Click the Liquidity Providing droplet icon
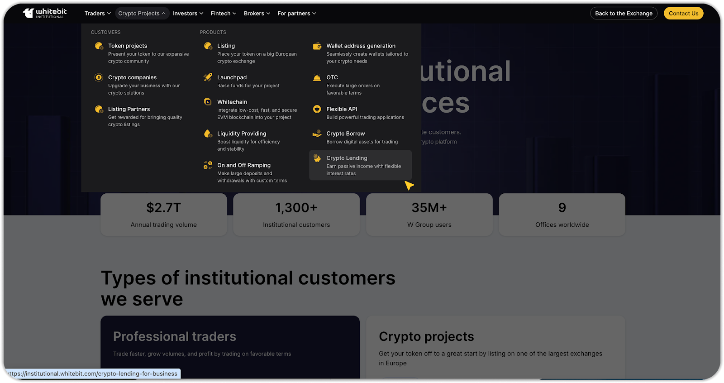Image resolution: width=724 pixels, height=383 pixels. [x=208, y=134]
